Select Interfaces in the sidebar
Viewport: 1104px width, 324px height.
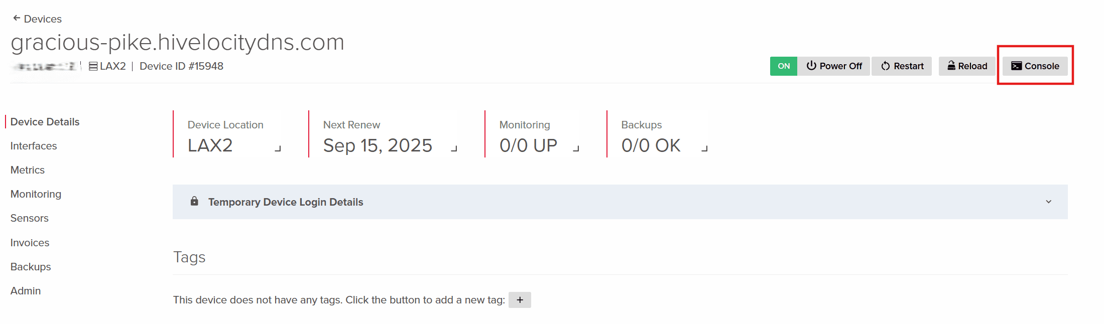[34, 146]
